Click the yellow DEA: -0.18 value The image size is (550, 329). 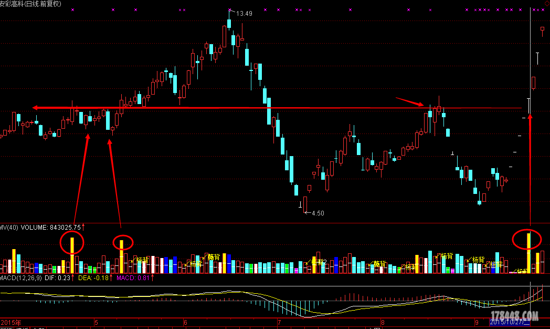coord(93,277)
